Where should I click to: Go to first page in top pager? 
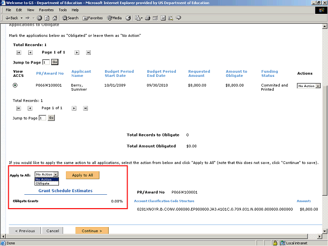tap(19, 52)
